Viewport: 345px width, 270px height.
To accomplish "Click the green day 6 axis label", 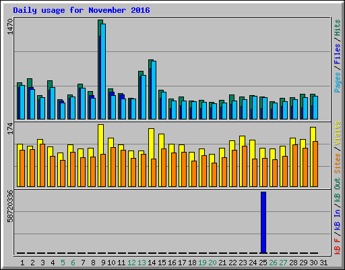I will 73,263.
